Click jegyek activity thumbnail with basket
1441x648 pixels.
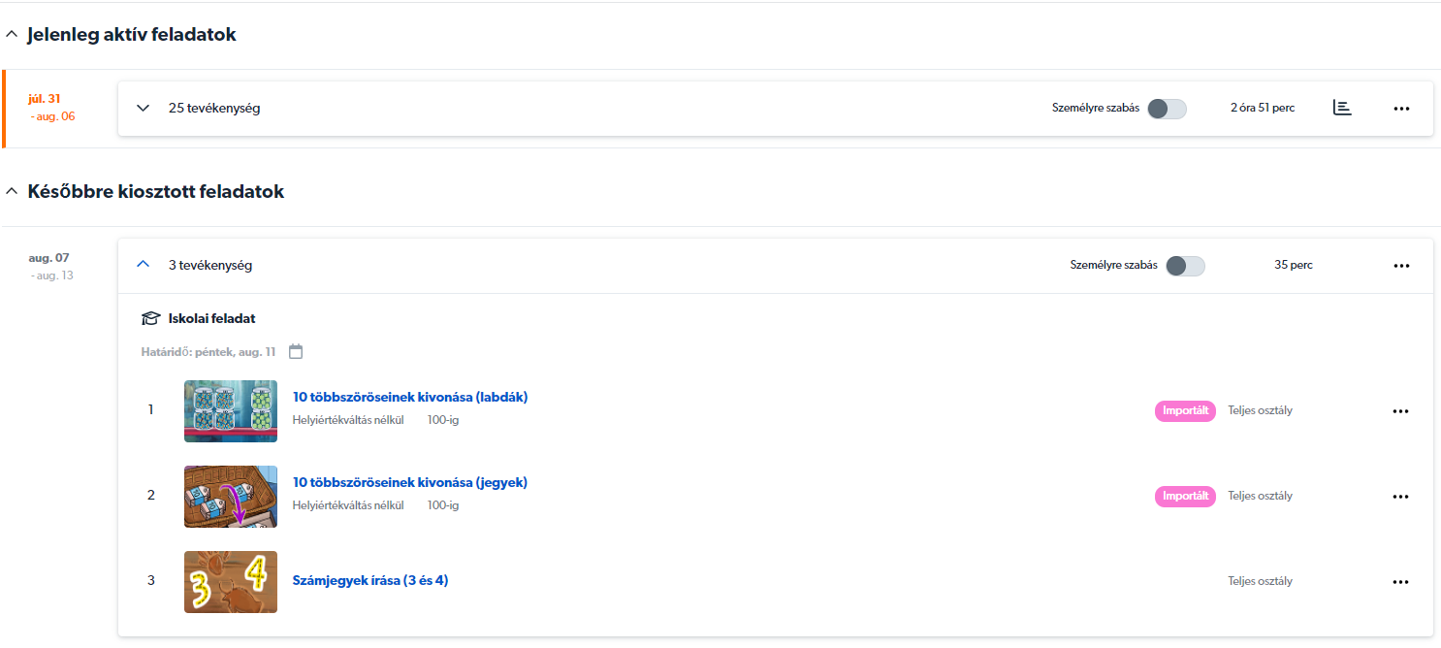pos(231,497)
